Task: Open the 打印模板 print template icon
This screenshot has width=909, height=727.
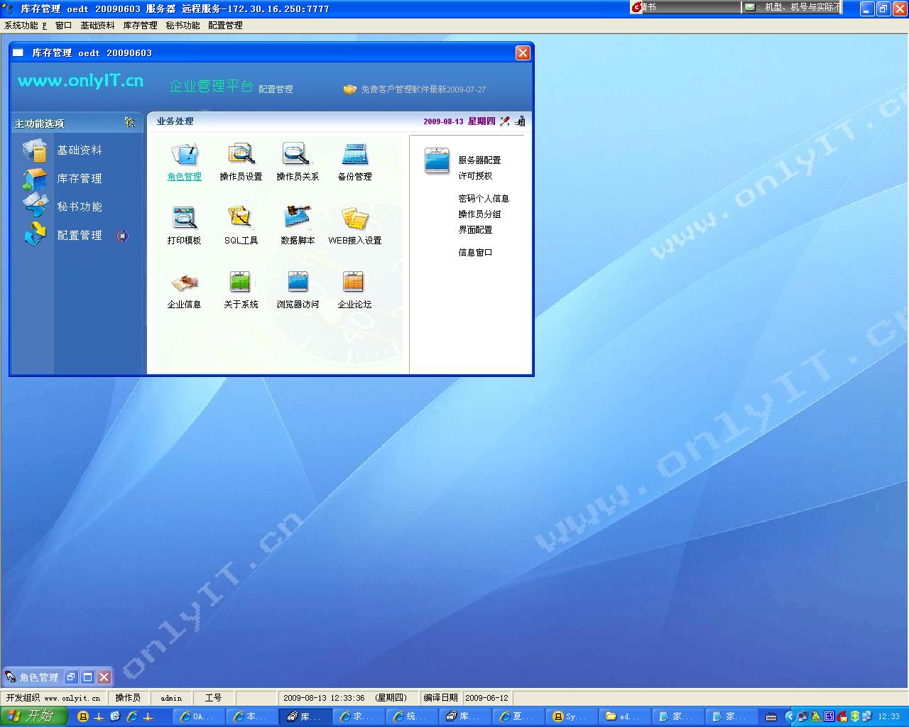Action: tap(184, 219)
